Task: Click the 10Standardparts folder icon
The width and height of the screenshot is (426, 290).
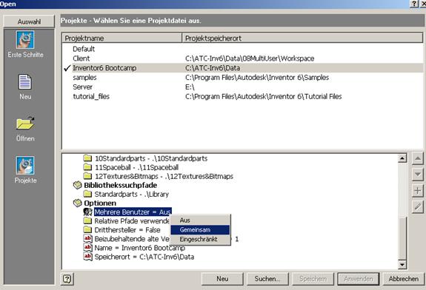Action: coord(87,158)
